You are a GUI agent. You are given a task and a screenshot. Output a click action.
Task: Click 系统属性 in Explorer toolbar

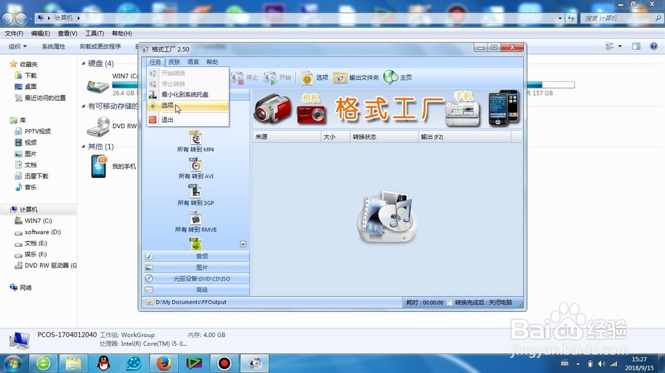pos(53,46)
